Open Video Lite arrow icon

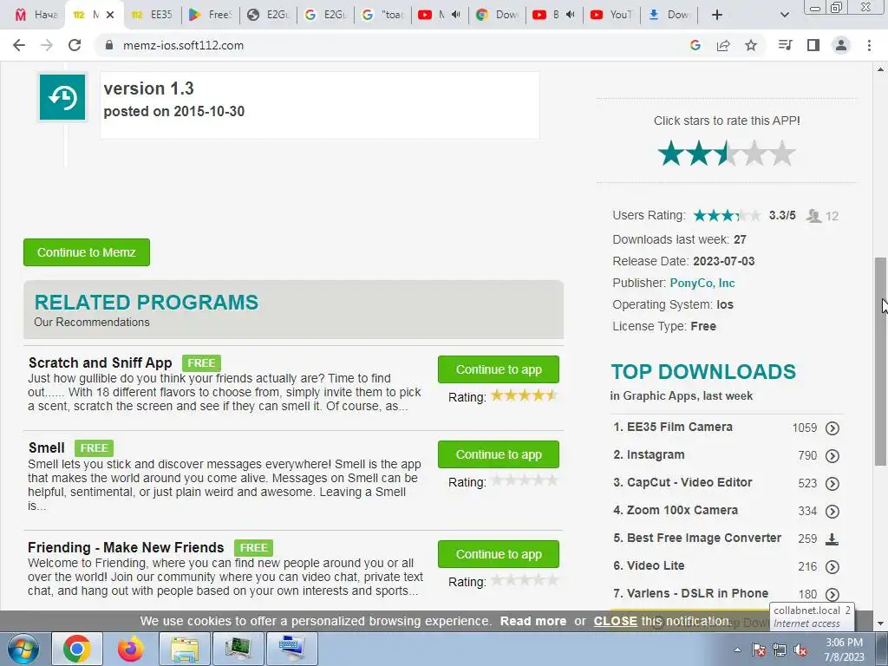(x=832, y=567)
